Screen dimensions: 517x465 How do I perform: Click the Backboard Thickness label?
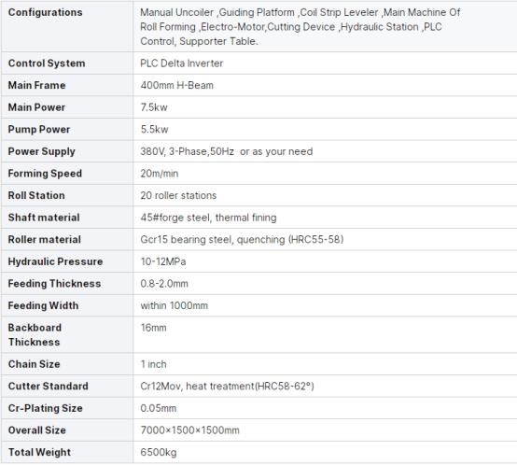tap(35, 335)
